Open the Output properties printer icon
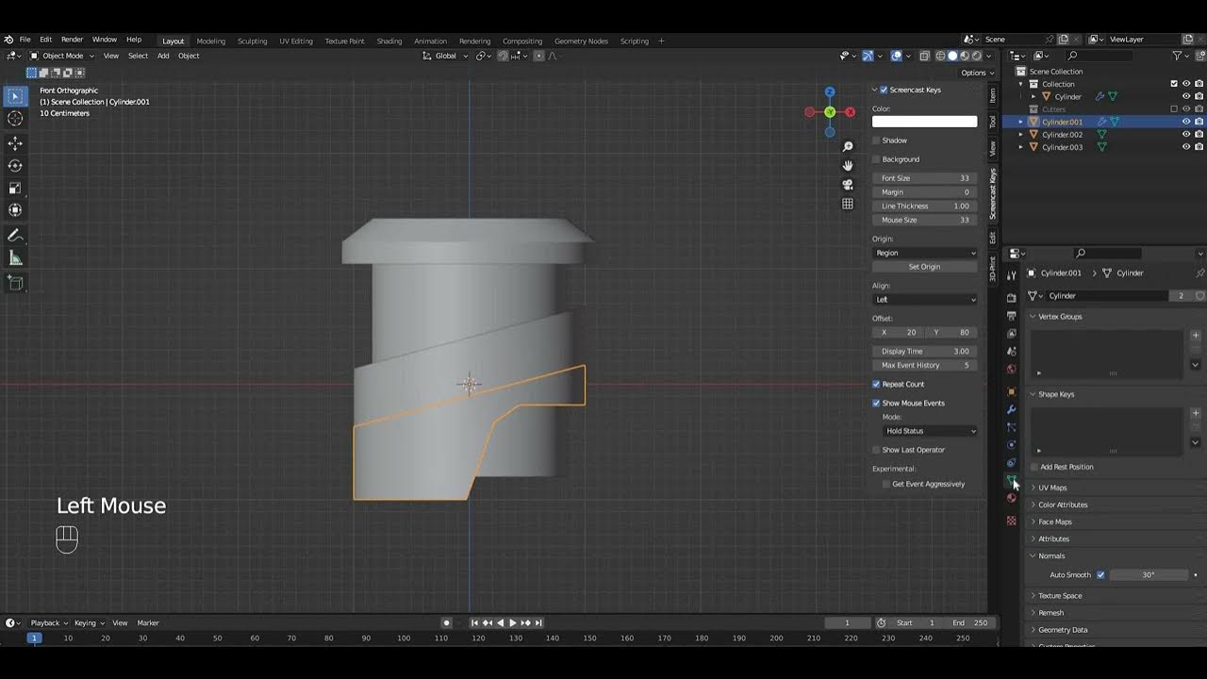This screenshot has width=1207, height=679. (x=1012, y=316)
